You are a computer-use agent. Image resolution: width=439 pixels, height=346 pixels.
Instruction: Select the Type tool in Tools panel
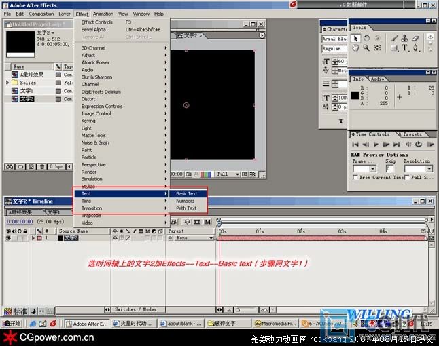pos(405,48)
